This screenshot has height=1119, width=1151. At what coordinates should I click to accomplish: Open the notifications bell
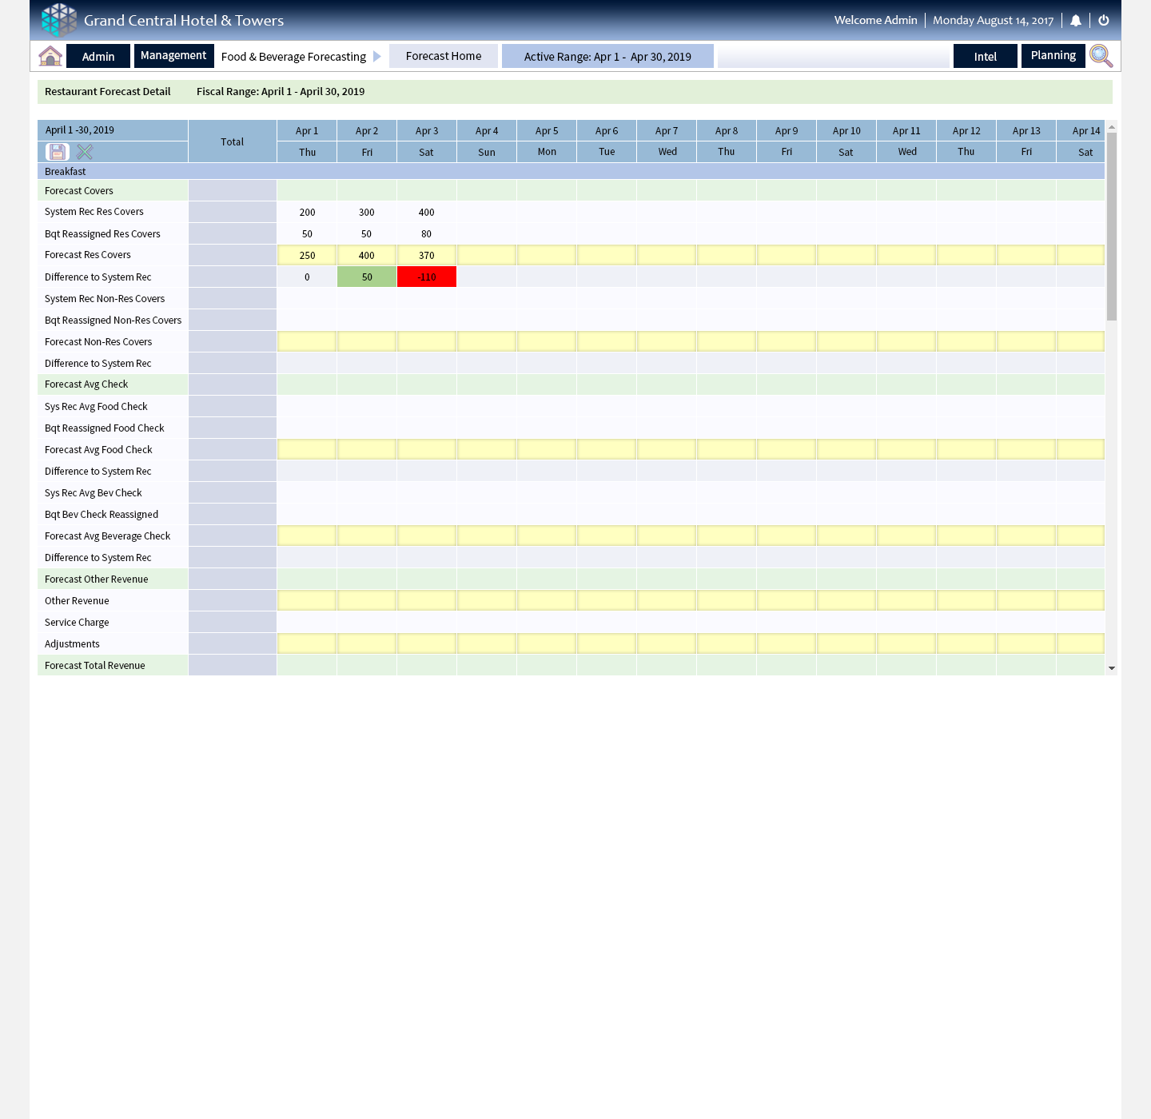click(x=1076, y=21)
